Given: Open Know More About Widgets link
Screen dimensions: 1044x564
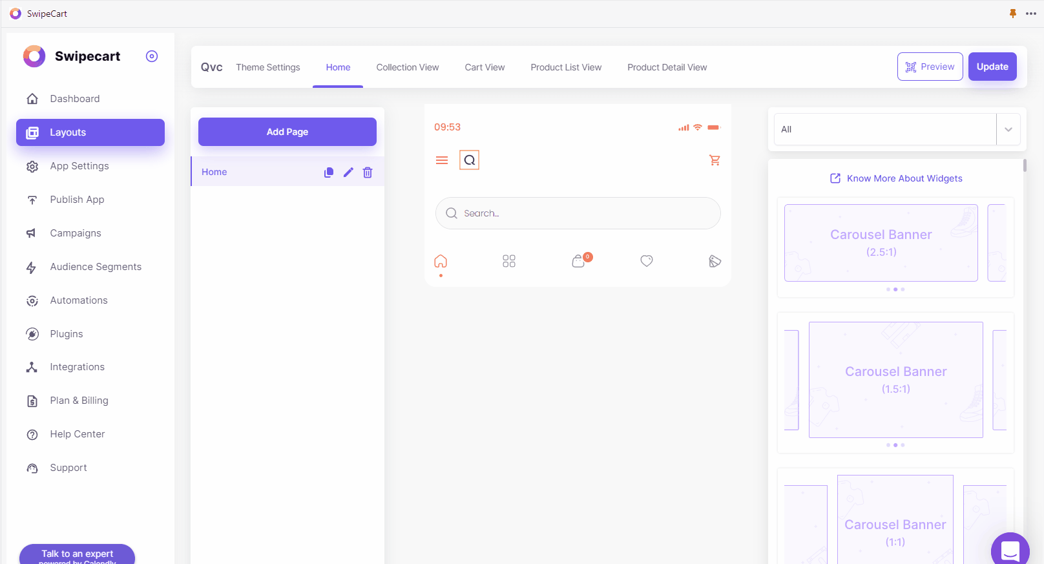Looking at the screenshot, I should (x=904, y=178).
